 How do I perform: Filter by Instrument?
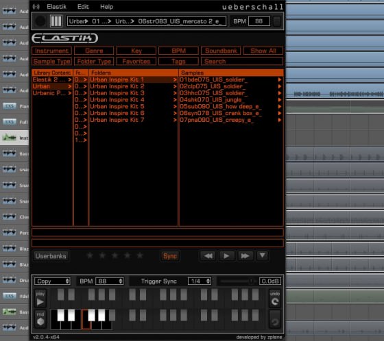point(51,51)
